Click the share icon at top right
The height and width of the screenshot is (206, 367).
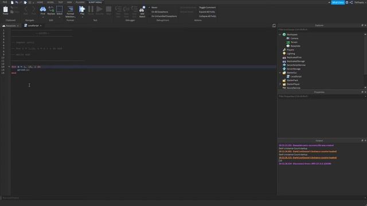coord(351,2)
